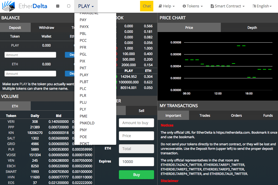The height and width of the screenshot is (185, 278).
Task: Select KIN row in volume table
Action: pyautogui.click(x=47, y=133)
